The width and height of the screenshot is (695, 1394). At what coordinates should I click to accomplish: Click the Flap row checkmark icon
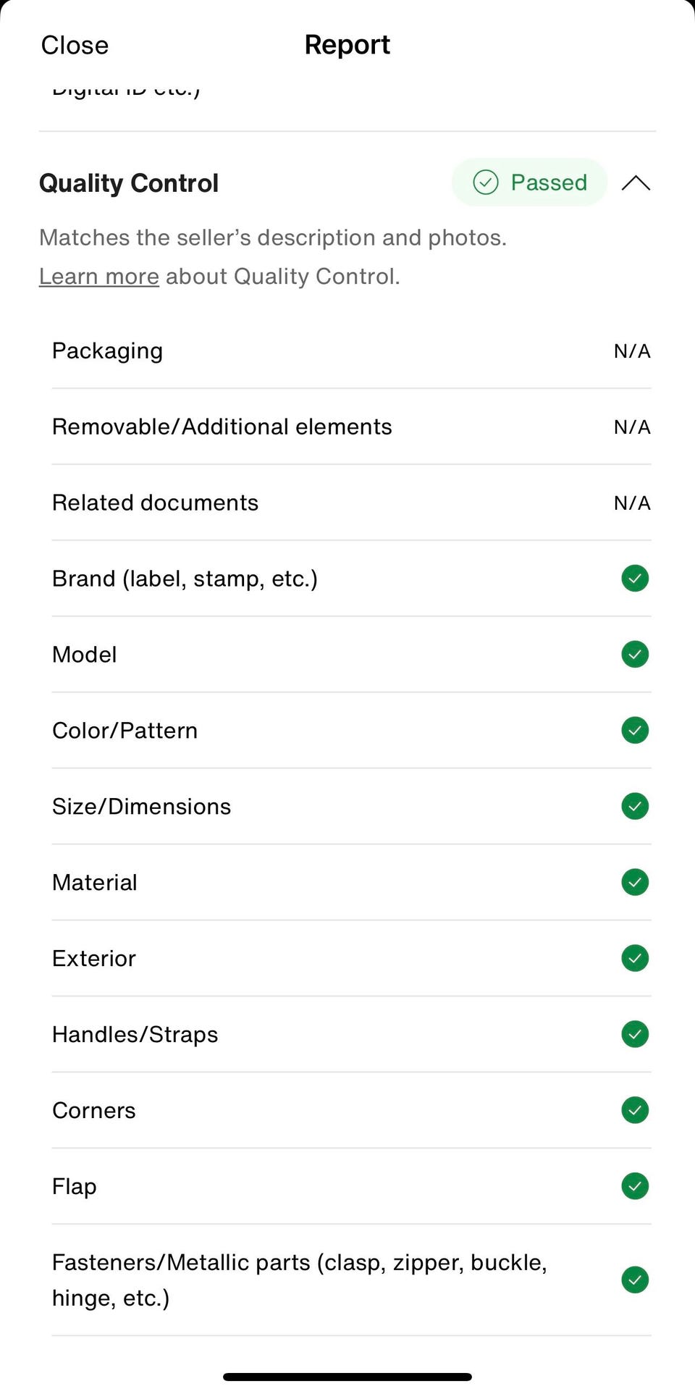click(x=635, y=1187)
